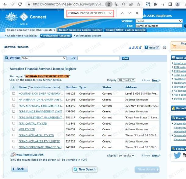Open View Results List (PDF) link
Screen dimensions: 186x179
(30, 155)
